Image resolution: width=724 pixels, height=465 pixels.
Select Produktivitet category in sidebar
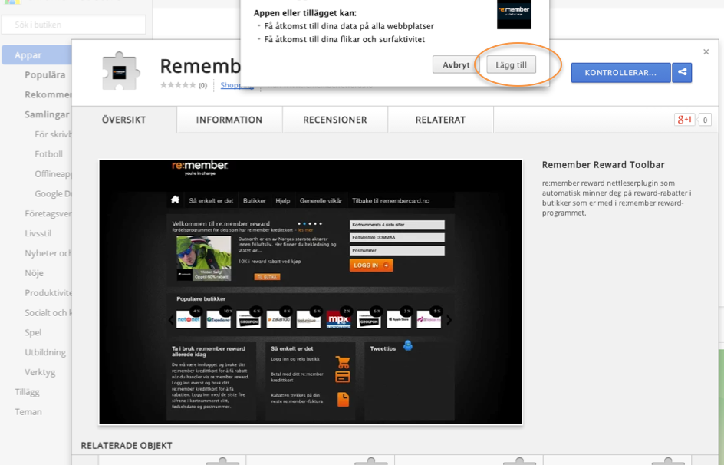48,293
